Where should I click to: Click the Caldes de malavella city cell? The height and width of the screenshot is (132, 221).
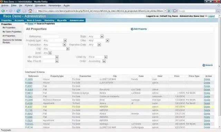pyautogui.click(x=109, y=97)
